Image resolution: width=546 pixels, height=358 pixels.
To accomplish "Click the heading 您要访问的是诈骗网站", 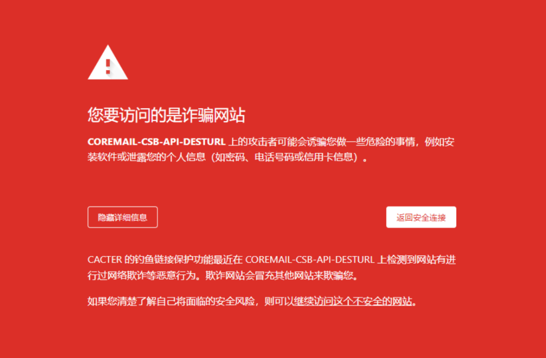I will [x=166, y=115].
